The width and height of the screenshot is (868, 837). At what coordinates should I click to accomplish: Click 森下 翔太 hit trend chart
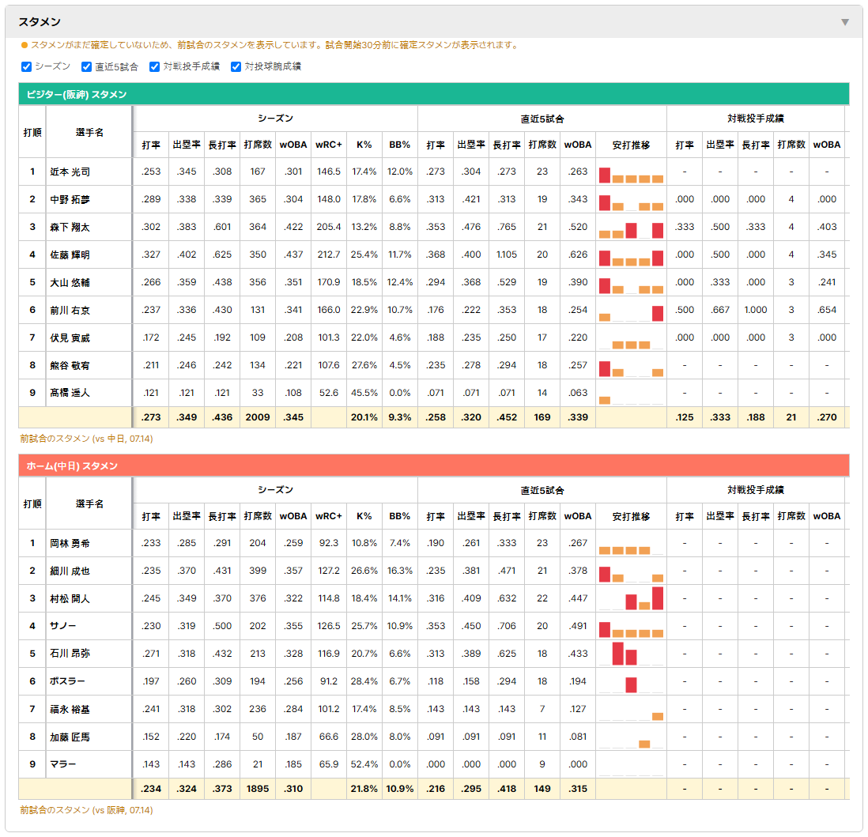click(631, 230)
